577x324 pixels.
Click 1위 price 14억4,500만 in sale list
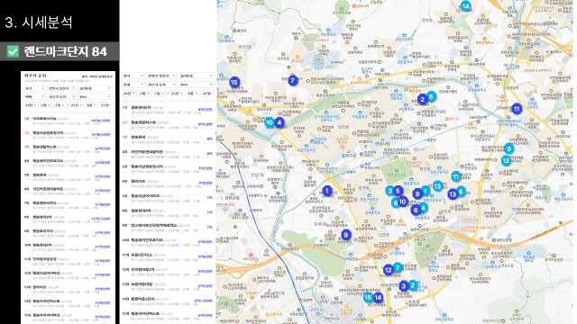(x=100, y=121)
